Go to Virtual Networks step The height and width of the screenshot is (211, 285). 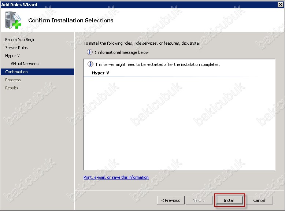pos(25,64)
